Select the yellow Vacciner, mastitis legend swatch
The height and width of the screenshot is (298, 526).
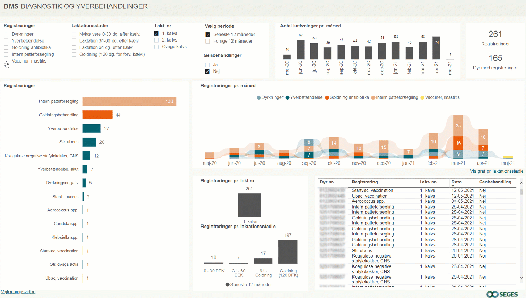point(422,97)
